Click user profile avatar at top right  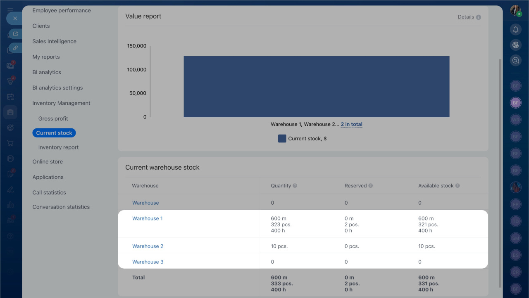pyautogui.click(x=515, y=11)
